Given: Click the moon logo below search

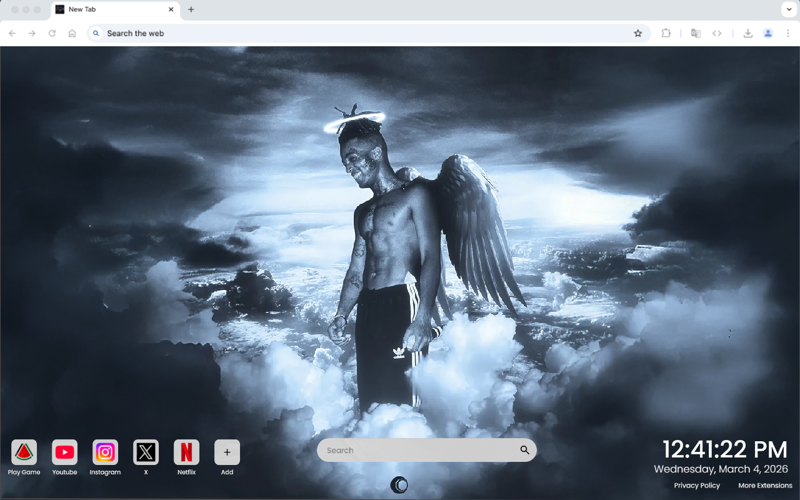Looking at the screenshot, I should point(399,485).
